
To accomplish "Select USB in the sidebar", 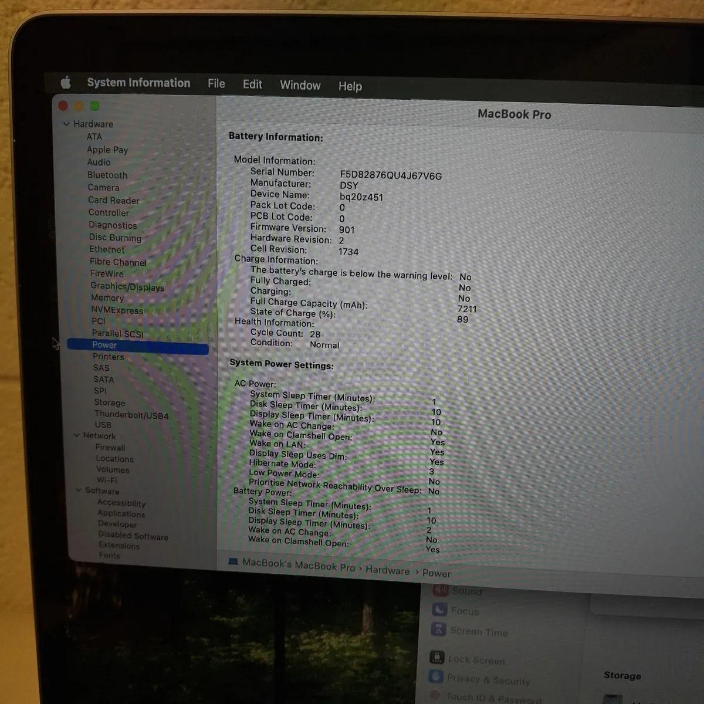I will (x=103, y=425).
